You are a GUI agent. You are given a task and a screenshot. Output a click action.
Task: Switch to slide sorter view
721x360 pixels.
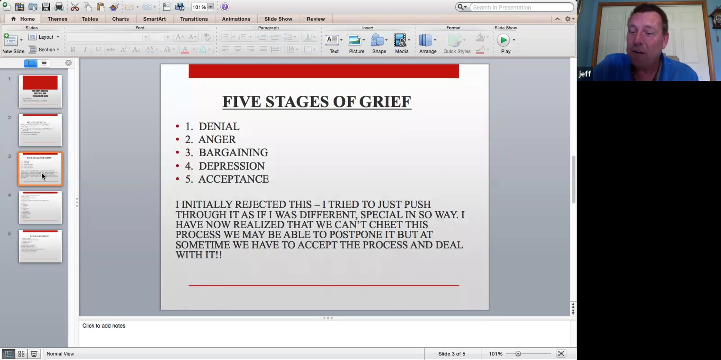tap(21, 354)
